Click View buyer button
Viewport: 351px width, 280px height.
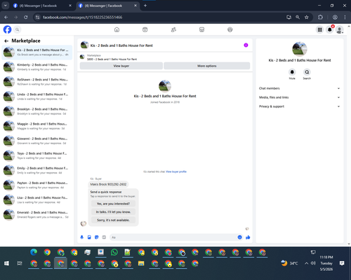121,66
